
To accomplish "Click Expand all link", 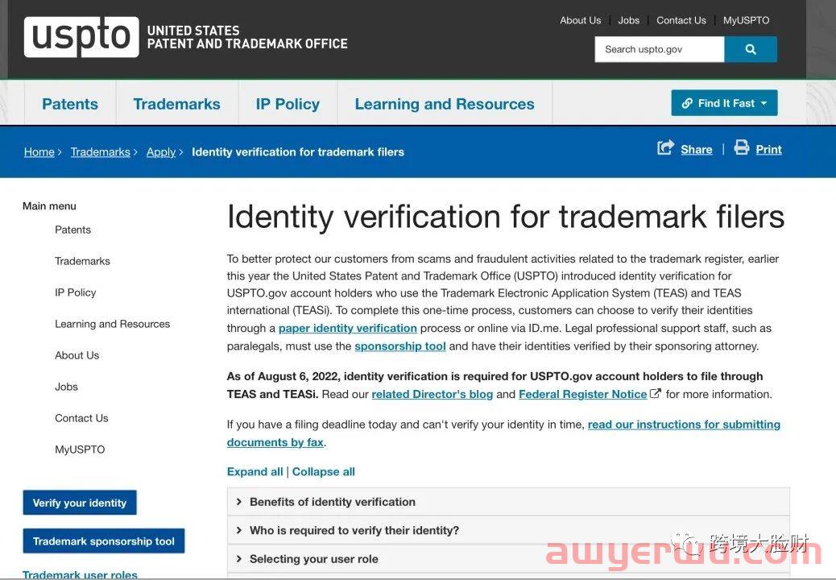I will [255, 471].
